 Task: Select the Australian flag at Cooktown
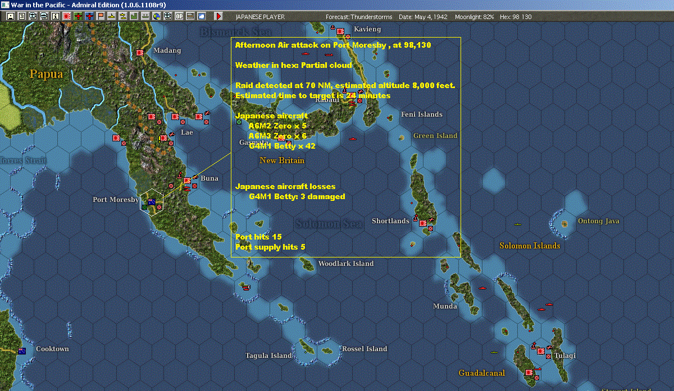[x=22, y=351]
